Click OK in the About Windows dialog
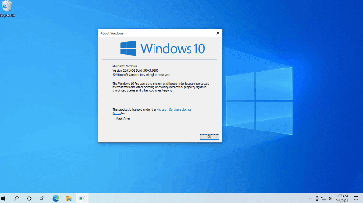363x203 pixels. pyautogui.click(x=209, y=136)
